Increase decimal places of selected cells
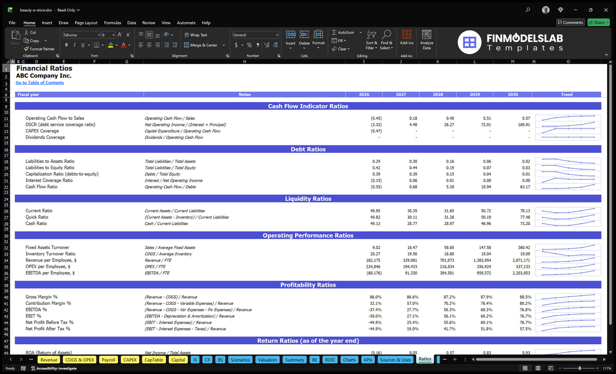Screen dimensions: 616x374 (266, 45)
